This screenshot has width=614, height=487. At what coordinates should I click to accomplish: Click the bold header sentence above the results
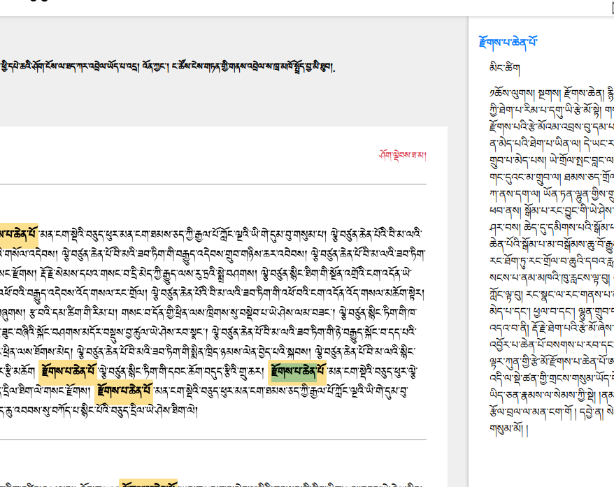[168, 67]
